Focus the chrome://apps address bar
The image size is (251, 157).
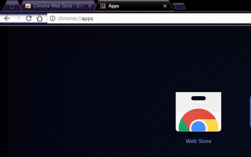click(149, 18)
